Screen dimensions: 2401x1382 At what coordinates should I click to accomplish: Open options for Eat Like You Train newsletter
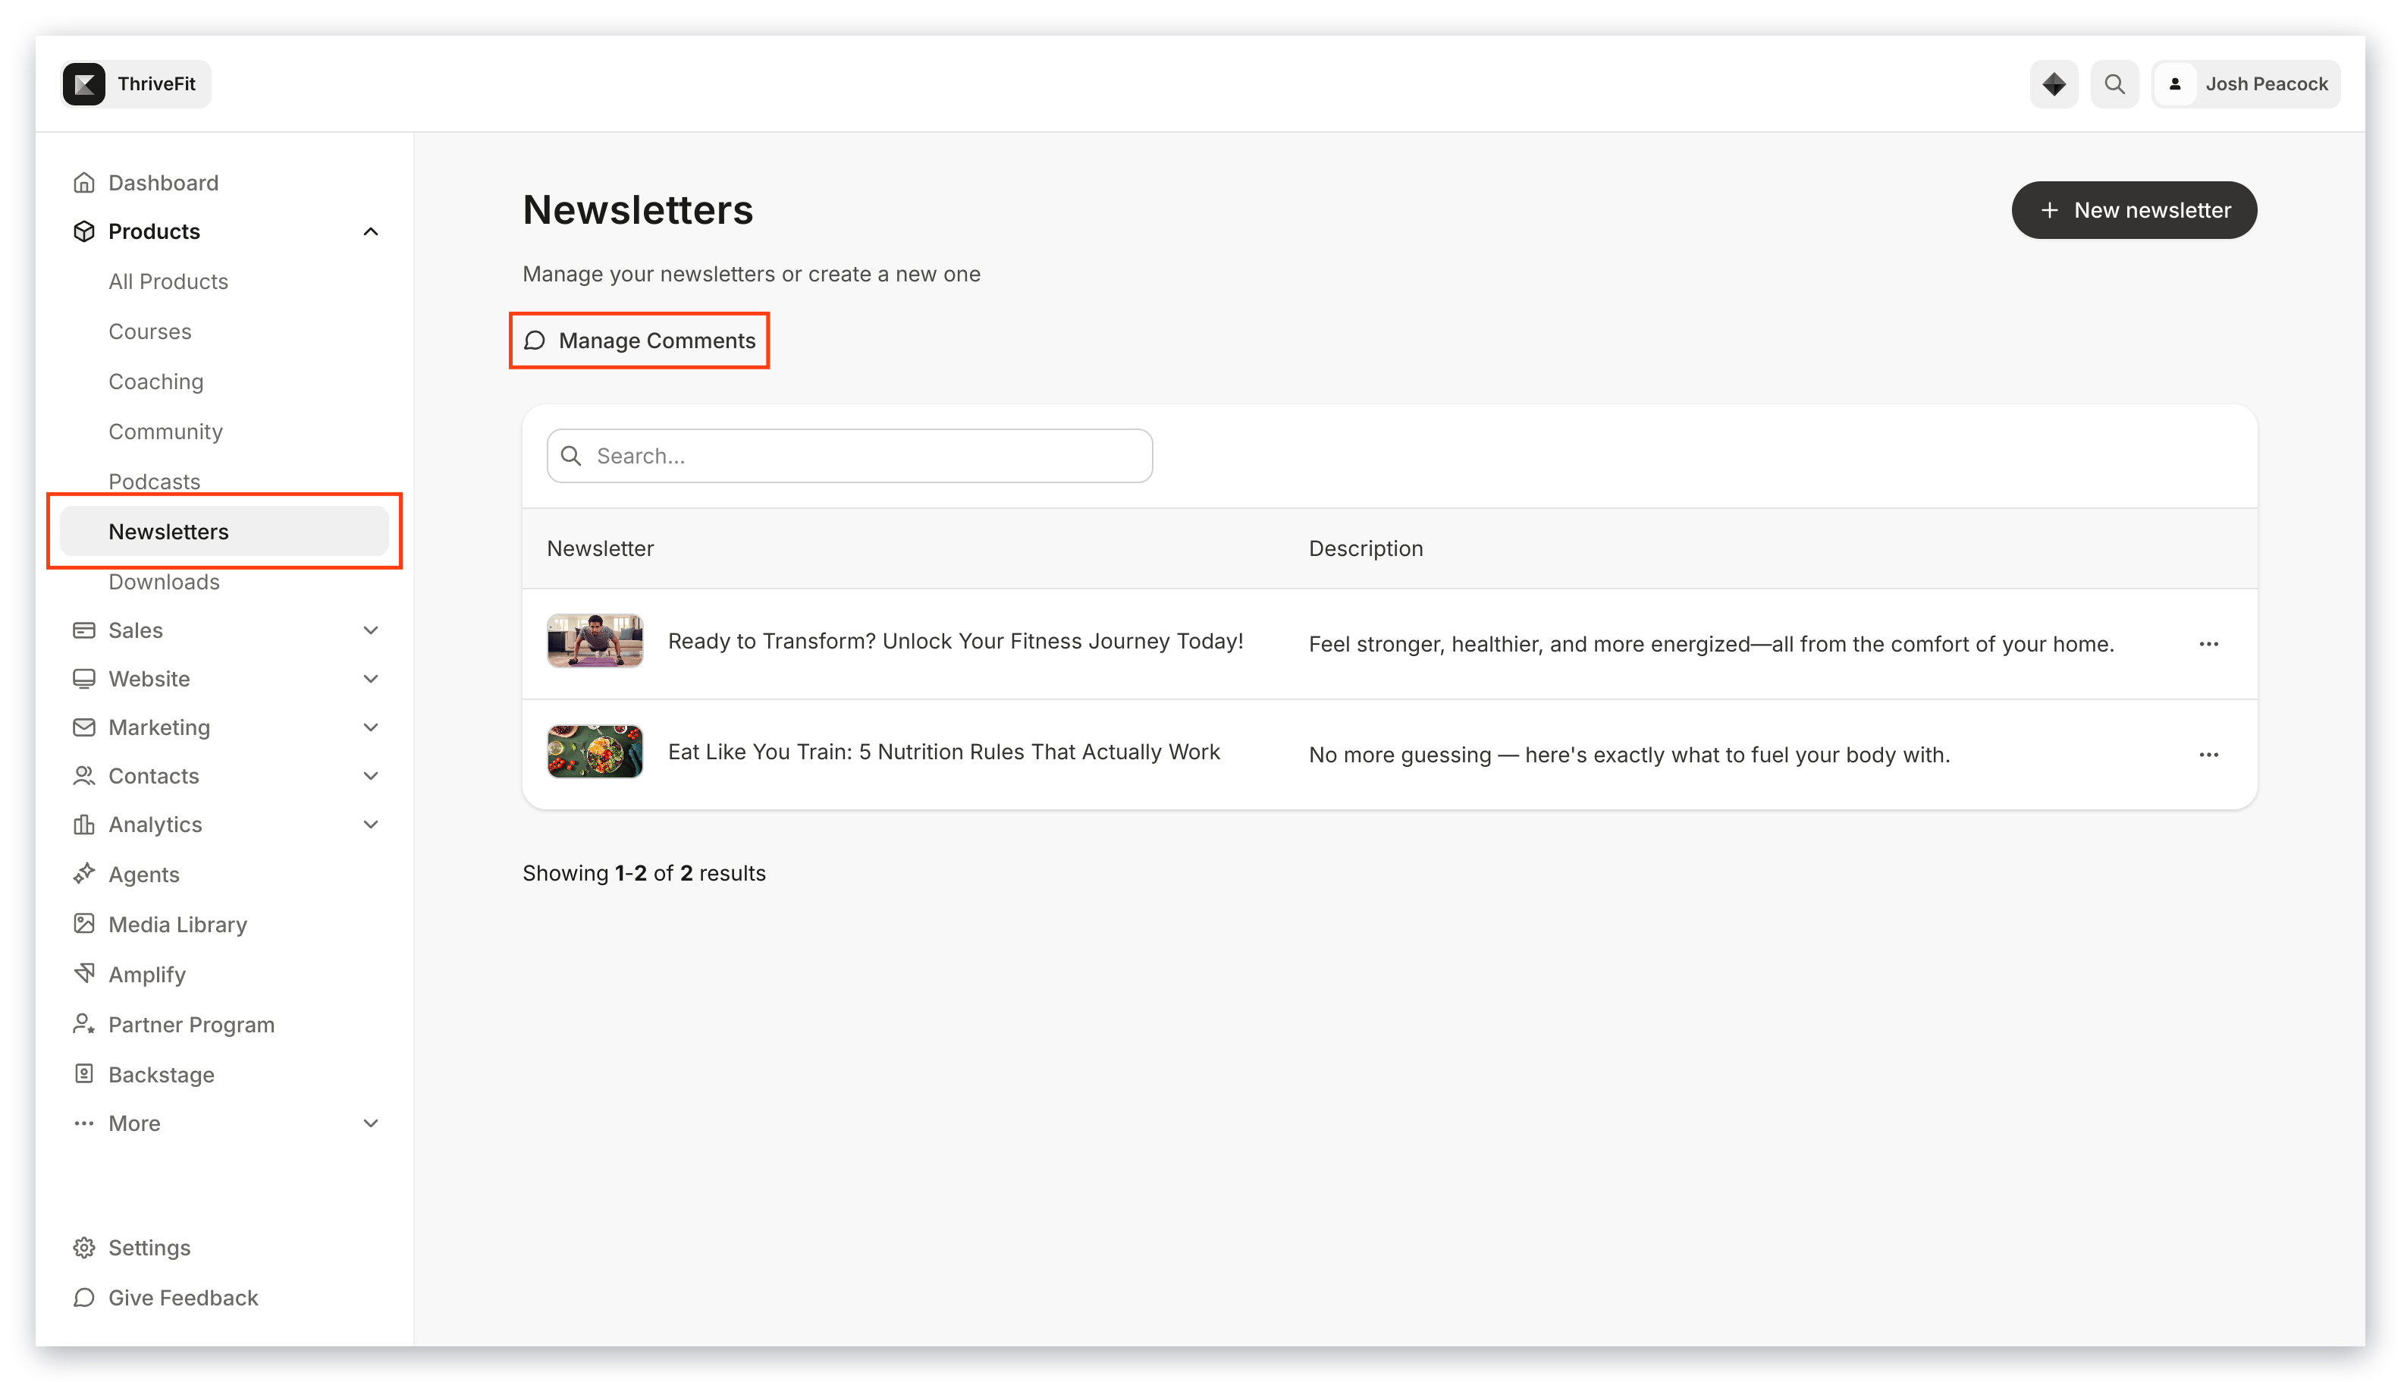click(2208, 755)
